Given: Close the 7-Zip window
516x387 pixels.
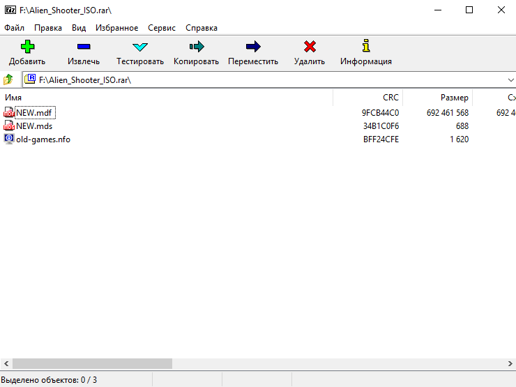Looking at the screenshot, I should click(x=501, y=10).
